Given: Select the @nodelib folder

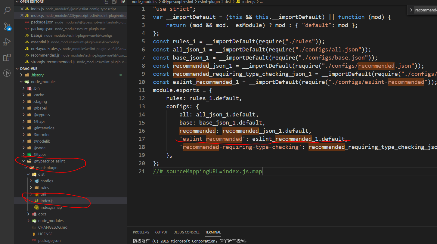Looking at the screenshot, I should pos(70,141).
